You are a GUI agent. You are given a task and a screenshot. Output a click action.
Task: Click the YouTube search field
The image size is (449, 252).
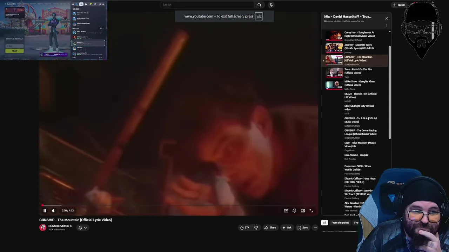[x=207, y=5]
